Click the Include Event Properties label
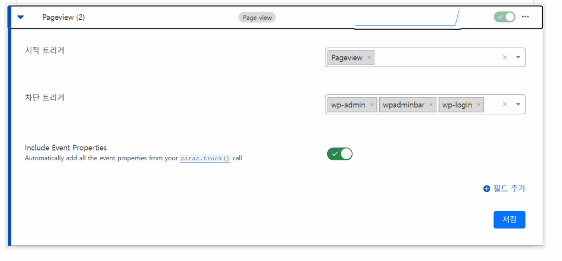Screen dimensions: 562x261 click(66, 148)
